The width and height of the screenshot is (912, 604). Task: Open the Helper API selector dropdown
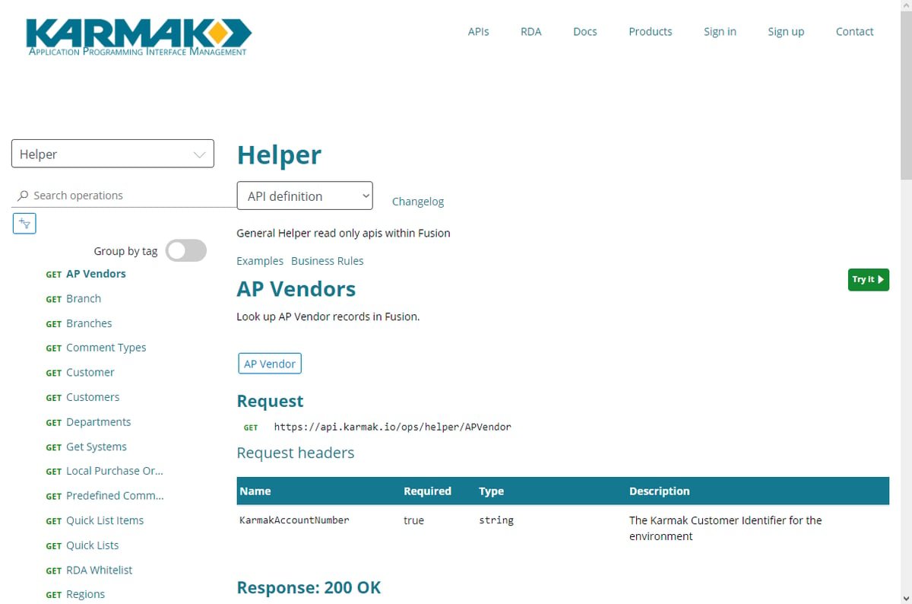[112, 154]
